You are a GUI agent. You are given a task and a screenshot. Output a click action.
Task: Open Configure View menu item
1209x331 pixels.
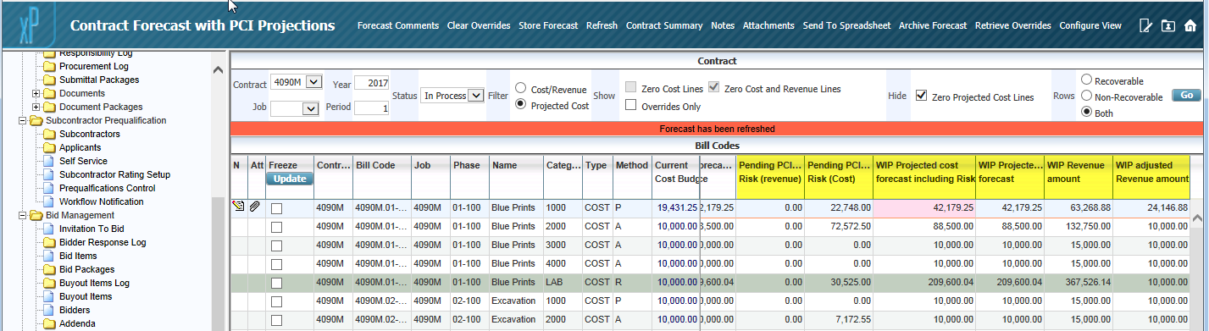point(1090,25)
